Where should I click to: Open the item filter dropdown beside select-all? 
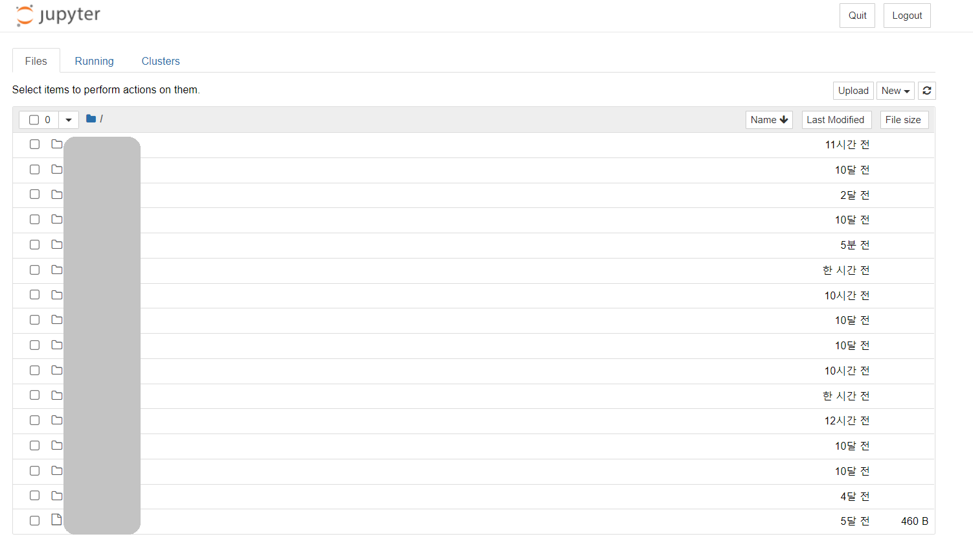68,119
